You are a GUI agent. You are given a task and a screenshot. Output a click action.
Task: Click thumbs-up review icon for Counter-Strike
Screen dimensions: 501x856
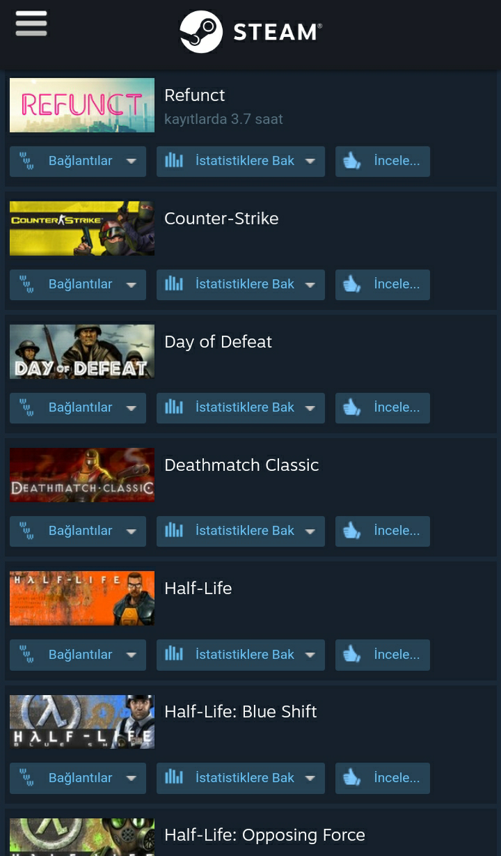coord(352,285)
